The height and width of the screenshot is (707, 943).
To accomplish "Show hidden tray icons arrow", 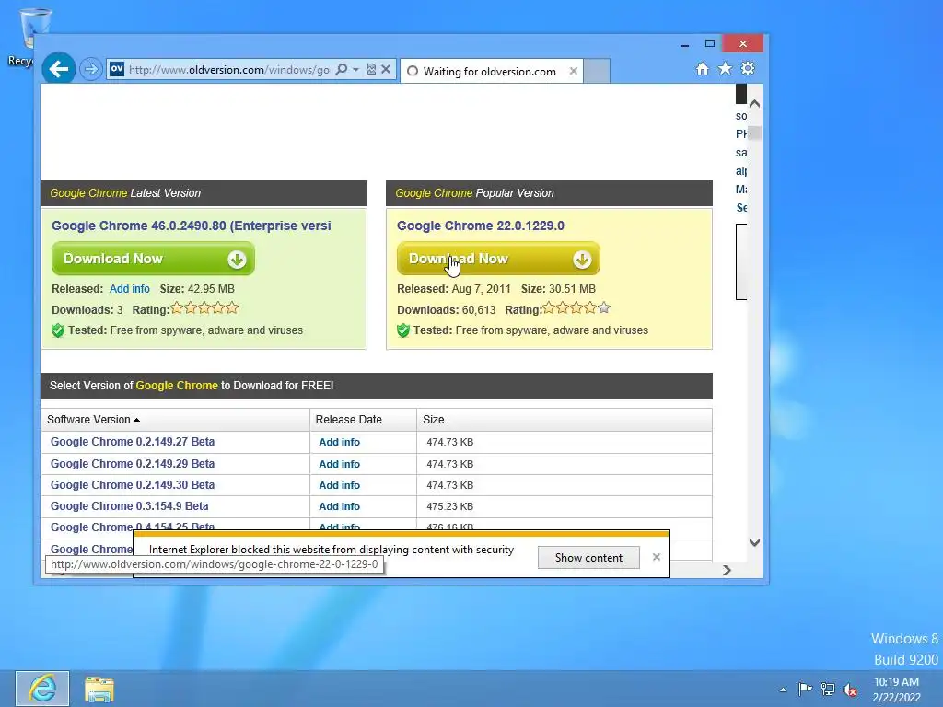I will click(x=783, y=690).
